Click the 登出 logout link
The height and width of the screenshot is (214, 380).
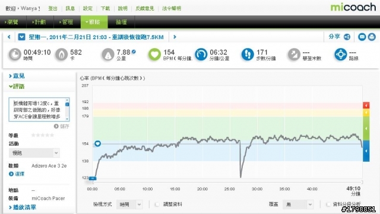pyautogui.click(x=53, y=8)
